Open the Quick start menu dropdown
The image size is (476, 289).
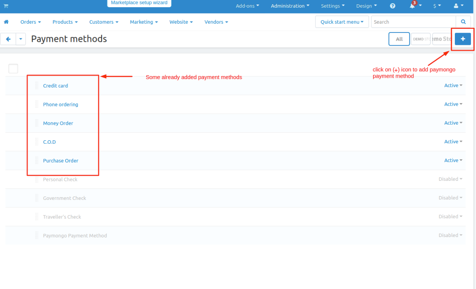(x=342, y=22)
